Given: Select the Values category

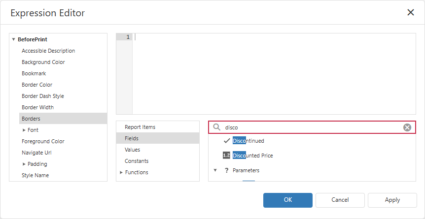Looking at the screenshot, I should pyautogui.click(x=158, y=150).
